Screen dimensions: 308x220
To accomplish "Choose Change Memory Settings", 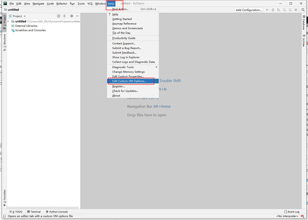I will [133, 72].
